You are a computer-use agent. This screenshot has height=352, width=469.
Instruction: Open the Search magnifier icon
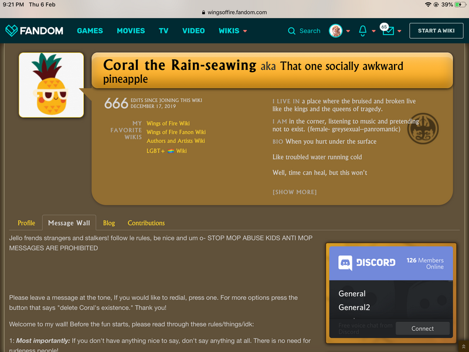(292, 31)
